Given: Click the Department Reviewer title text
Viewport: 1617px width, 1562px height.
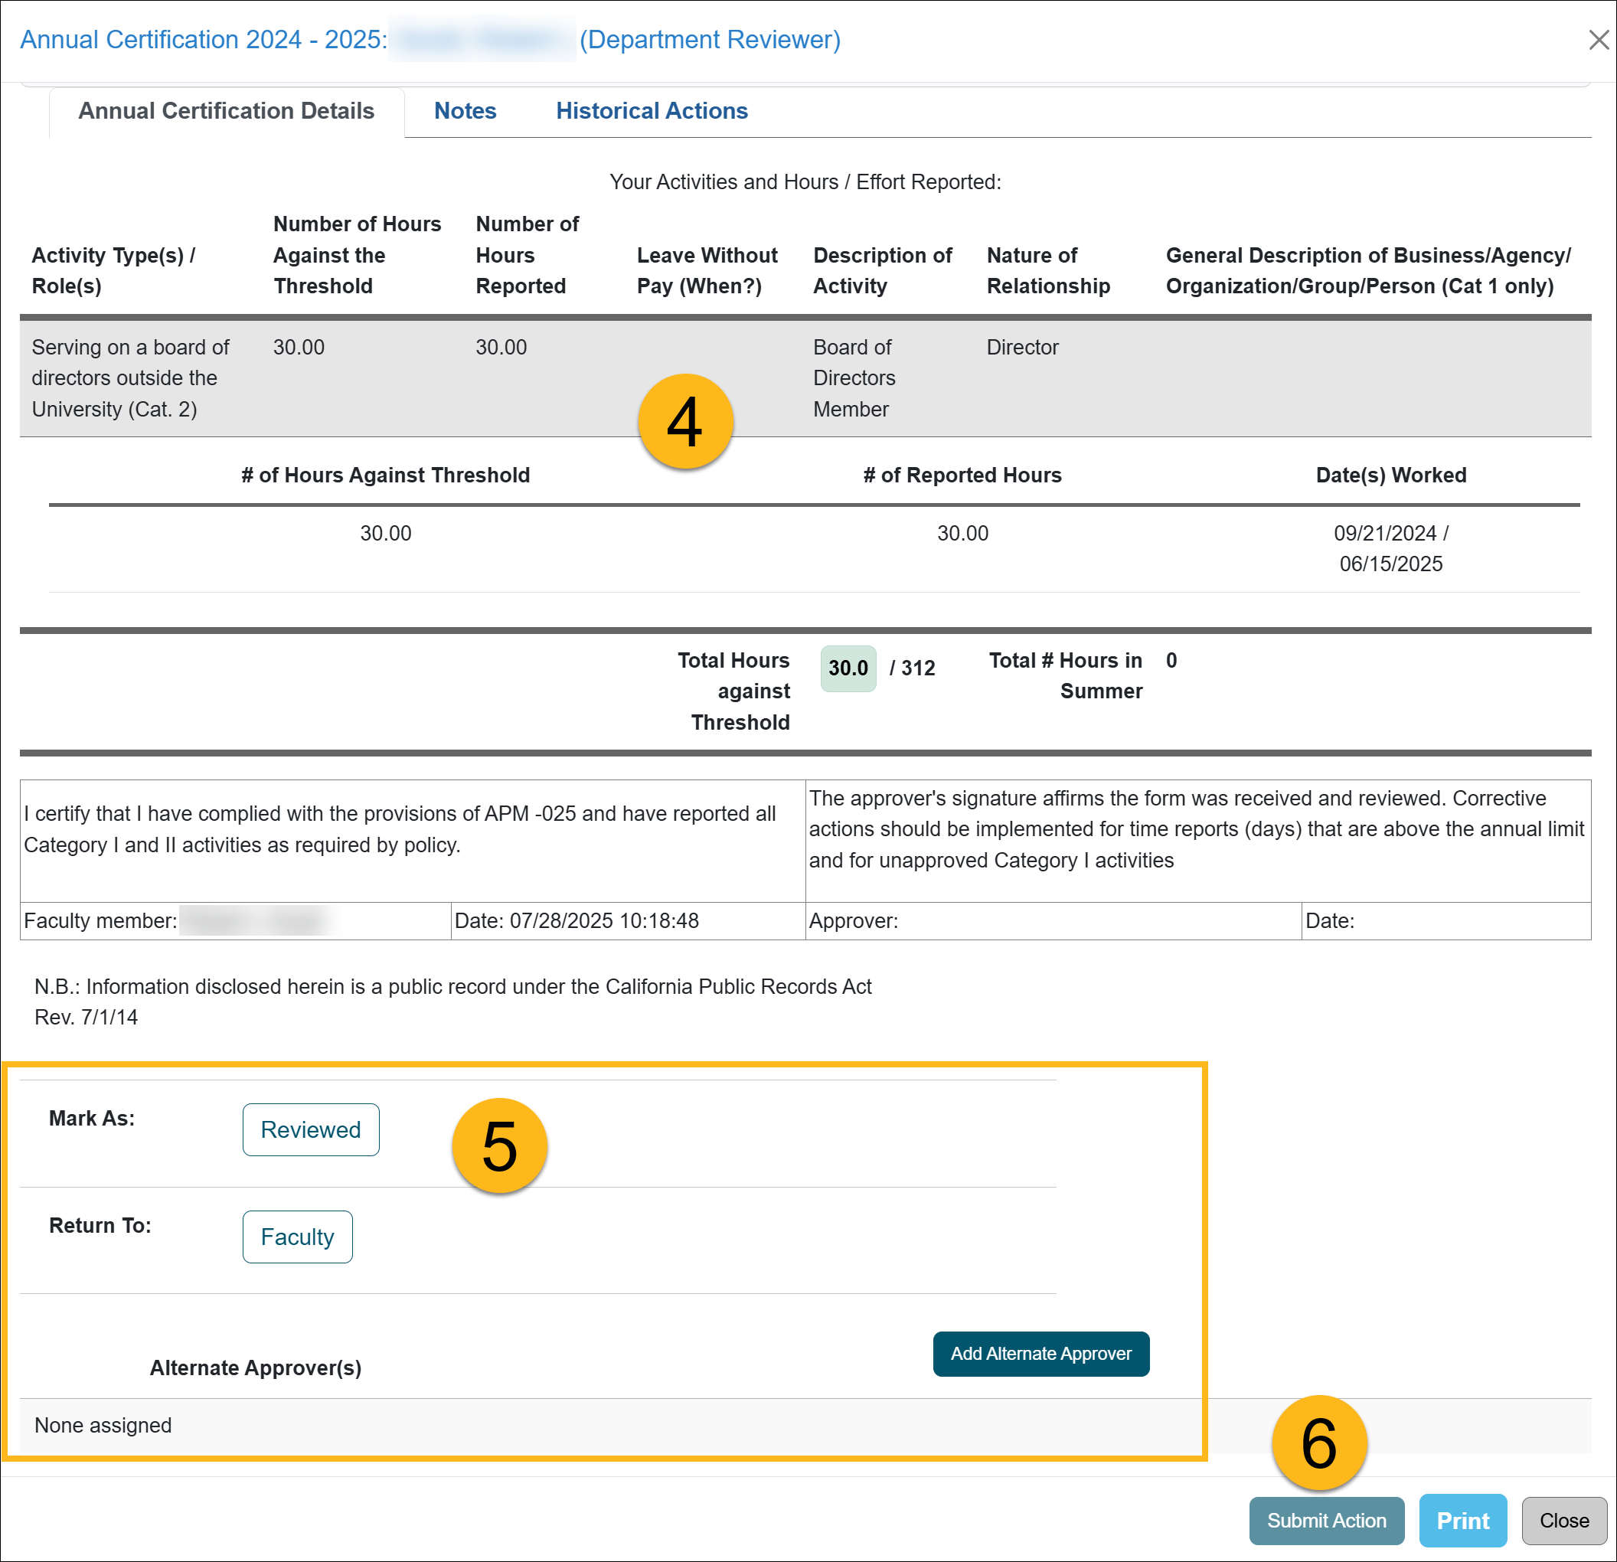Looking at the screenshot, I should pyautogui.click(x=710, y=40).
